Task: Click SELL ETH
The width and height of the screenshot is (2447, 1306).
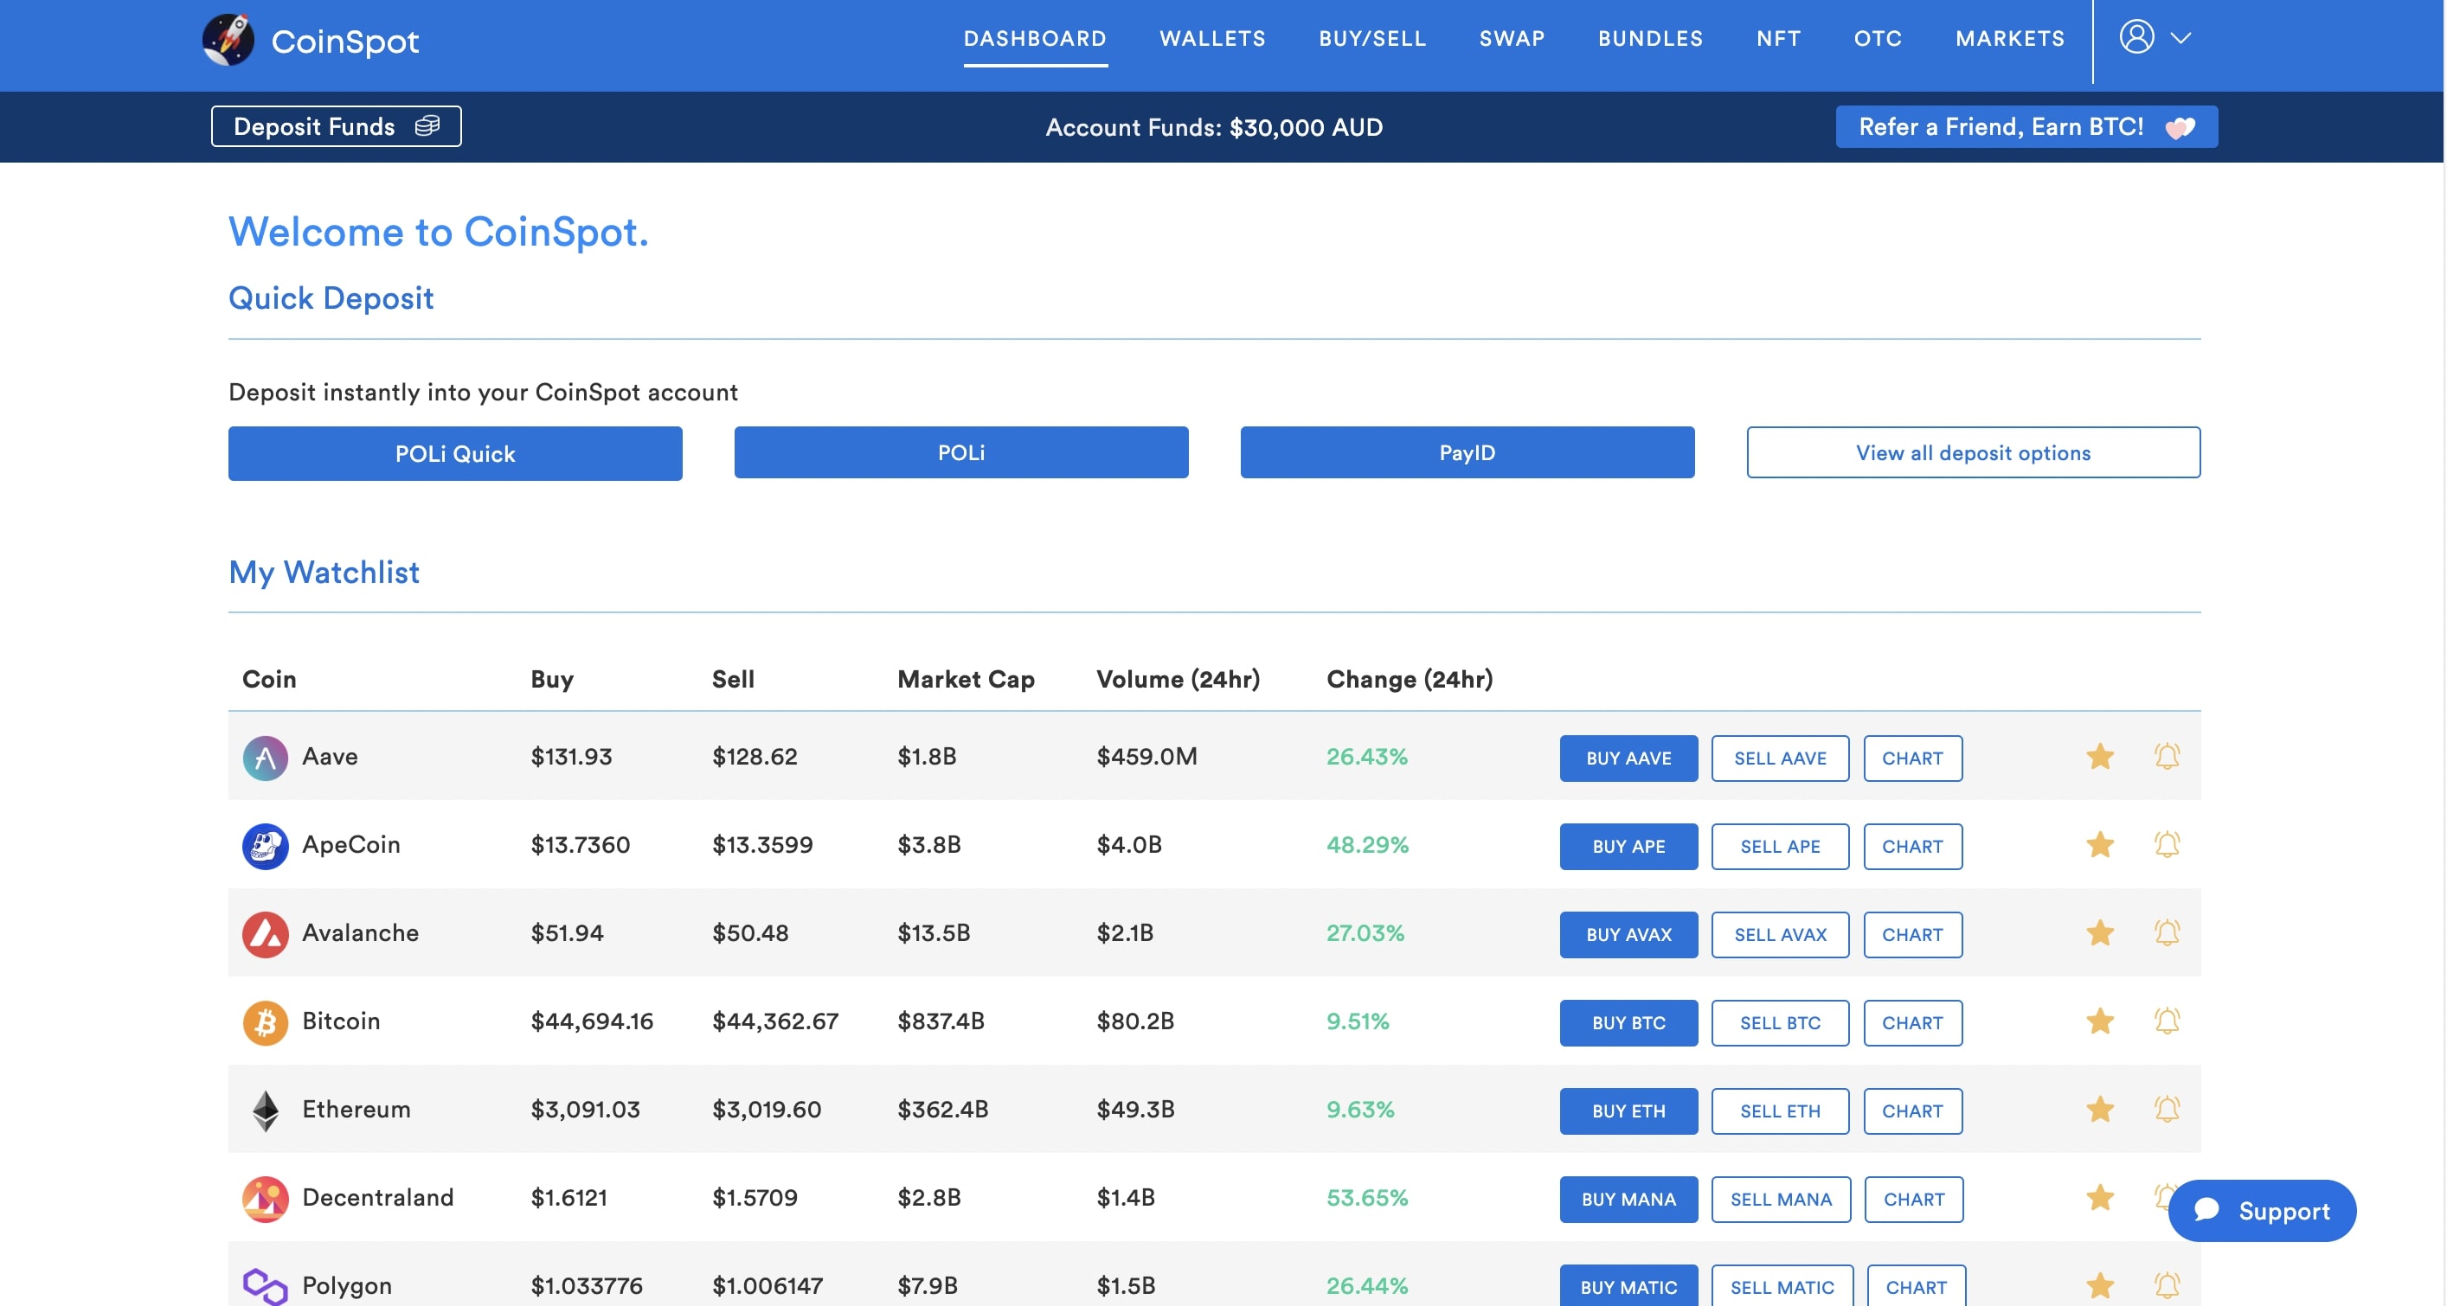Action: pos(1780,1111)
